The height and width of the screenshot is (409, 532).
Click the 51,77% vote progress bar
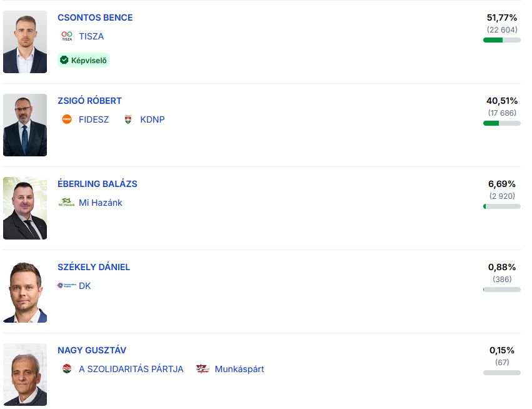click(x=501, y=40)
